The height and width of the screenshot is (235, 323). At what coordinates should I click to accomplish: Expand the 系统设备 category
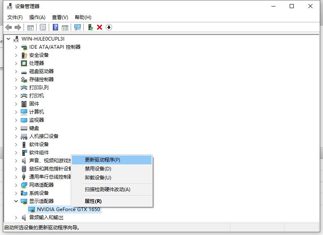tap(16, 193)
